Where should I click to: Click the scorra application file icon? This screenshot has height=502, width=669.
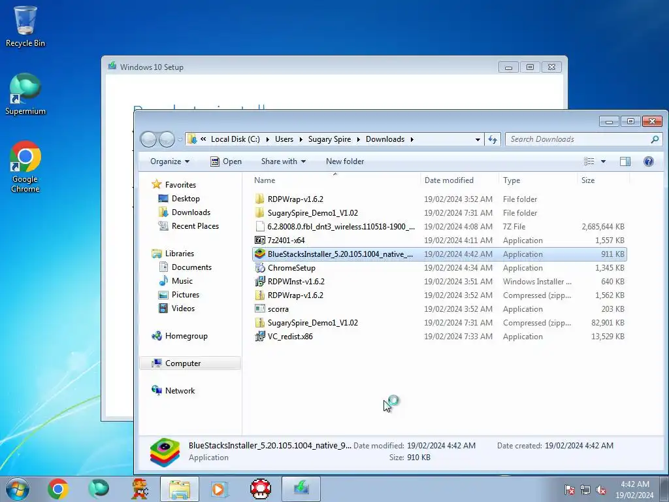click(260, 309)
